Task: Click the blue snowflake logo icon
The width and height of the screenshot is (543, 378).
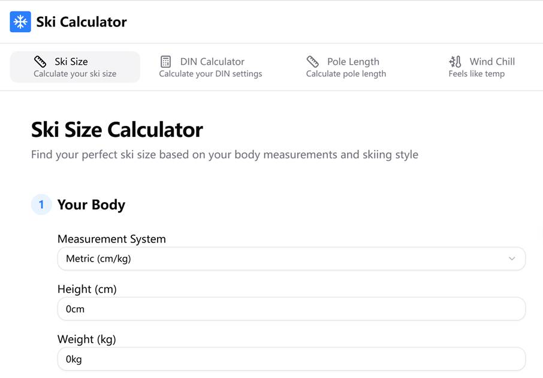Action: coord(20,22)
